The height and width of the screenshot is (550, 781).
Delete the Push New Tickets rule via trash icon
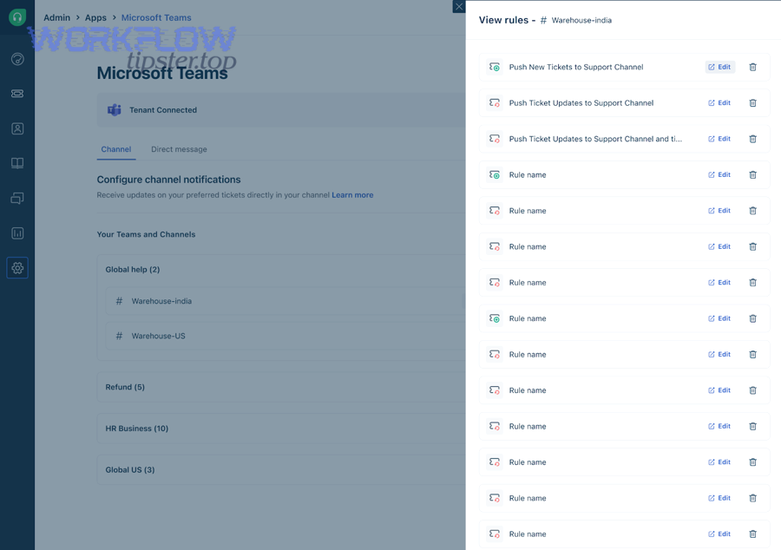[x=752, y=67]
